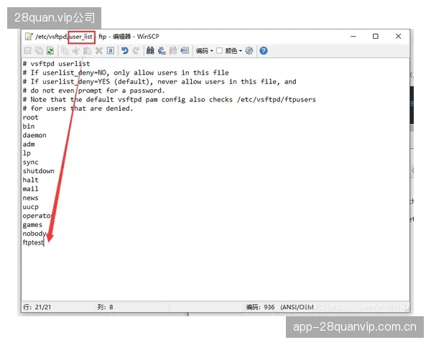431x345 pixels.
Task: Click the status bar line count 21/21
Action: tap(37, 307)
